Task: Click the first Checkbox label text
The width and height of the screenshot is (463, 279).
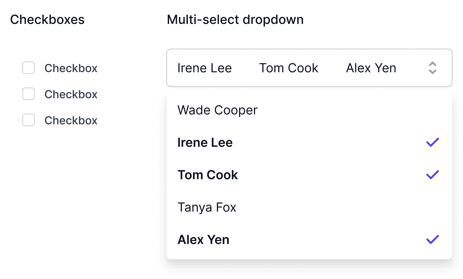Action: click(x=71, y=68)
